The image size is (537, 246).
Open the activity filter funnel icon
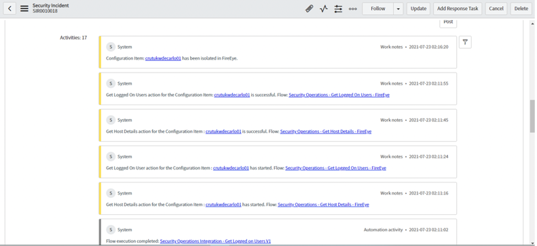465,42
